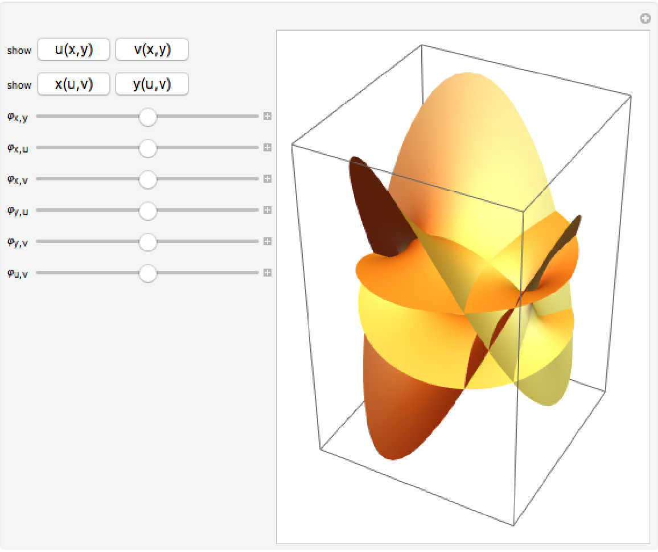Select the φx,v slider knob
Viewport: 658px width, 552px height.
[148, 179]
